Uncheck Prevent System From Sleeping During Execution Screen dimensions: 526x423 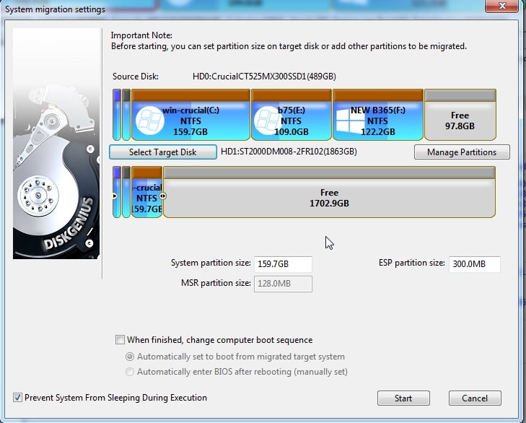17,398
